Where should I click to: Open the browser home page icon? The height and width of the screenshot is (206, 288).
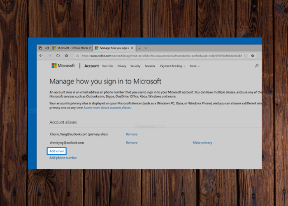[67, 56]
